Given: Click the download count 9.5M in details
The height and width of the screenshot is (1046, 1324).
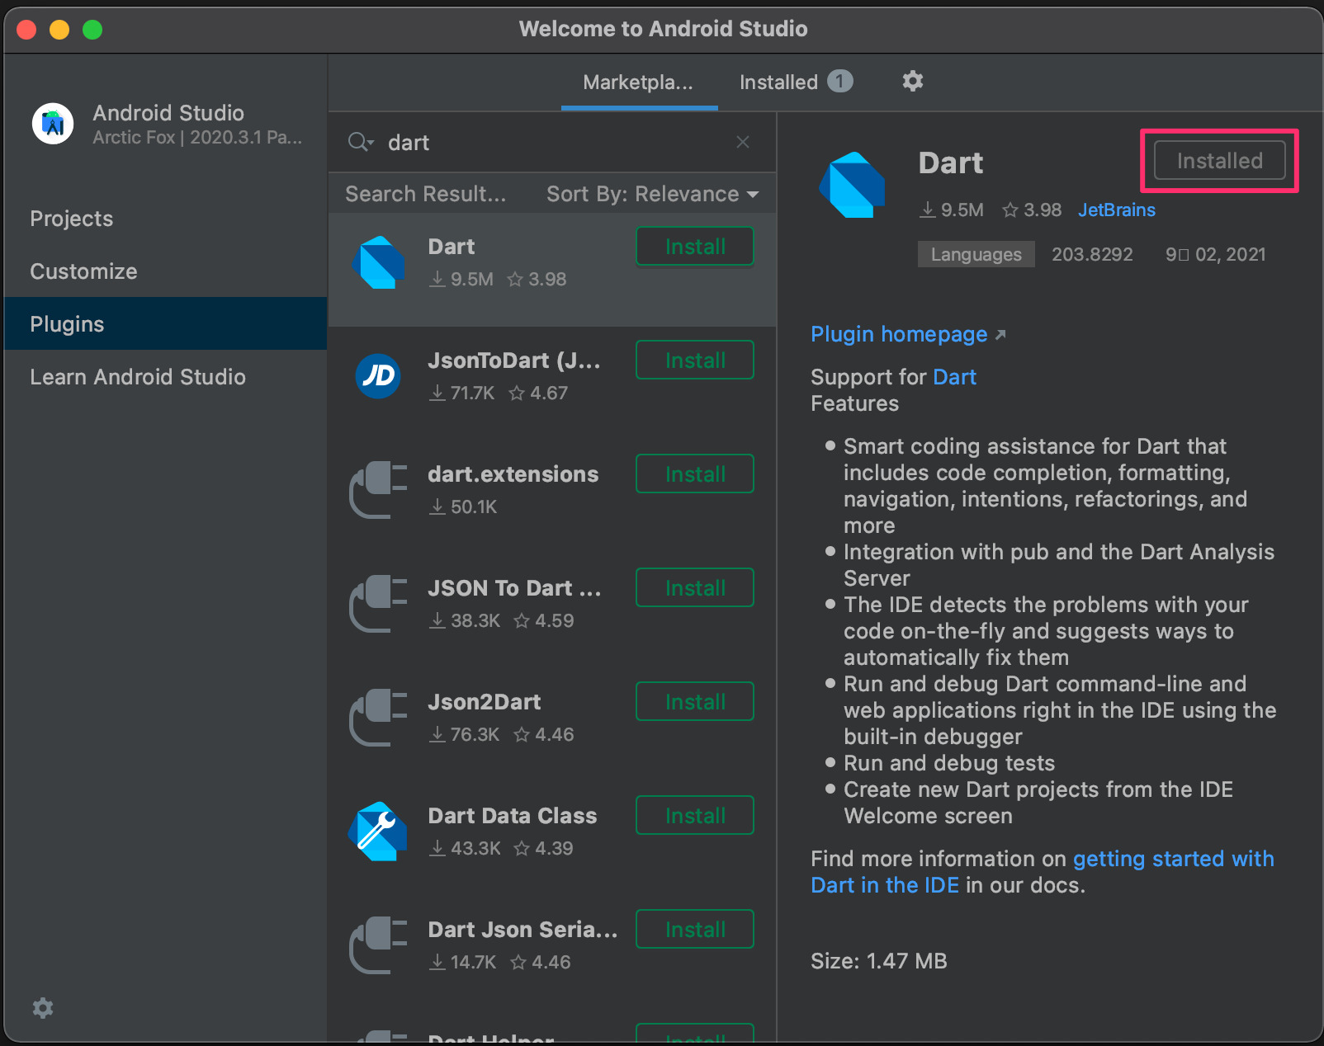Looking at the screenshot, I should (x=952, y=210).
